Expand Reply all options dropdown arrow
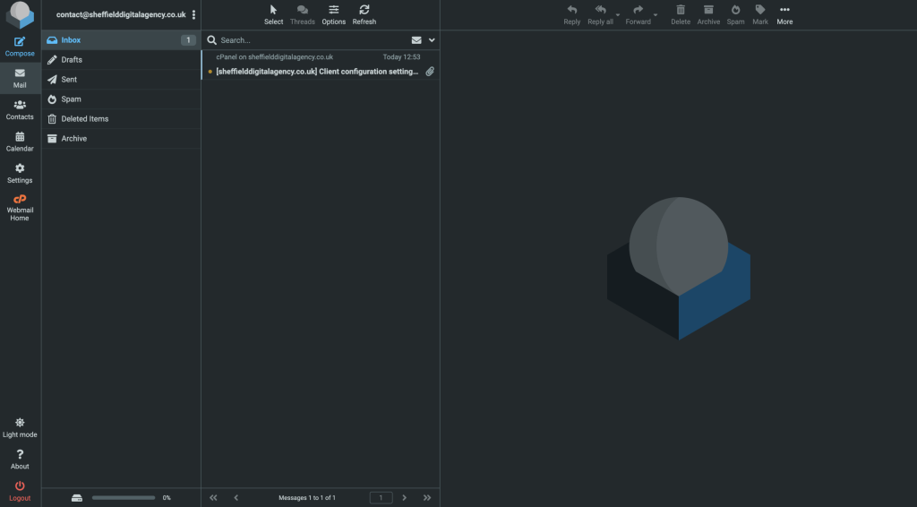 click(x=618, y=14)
